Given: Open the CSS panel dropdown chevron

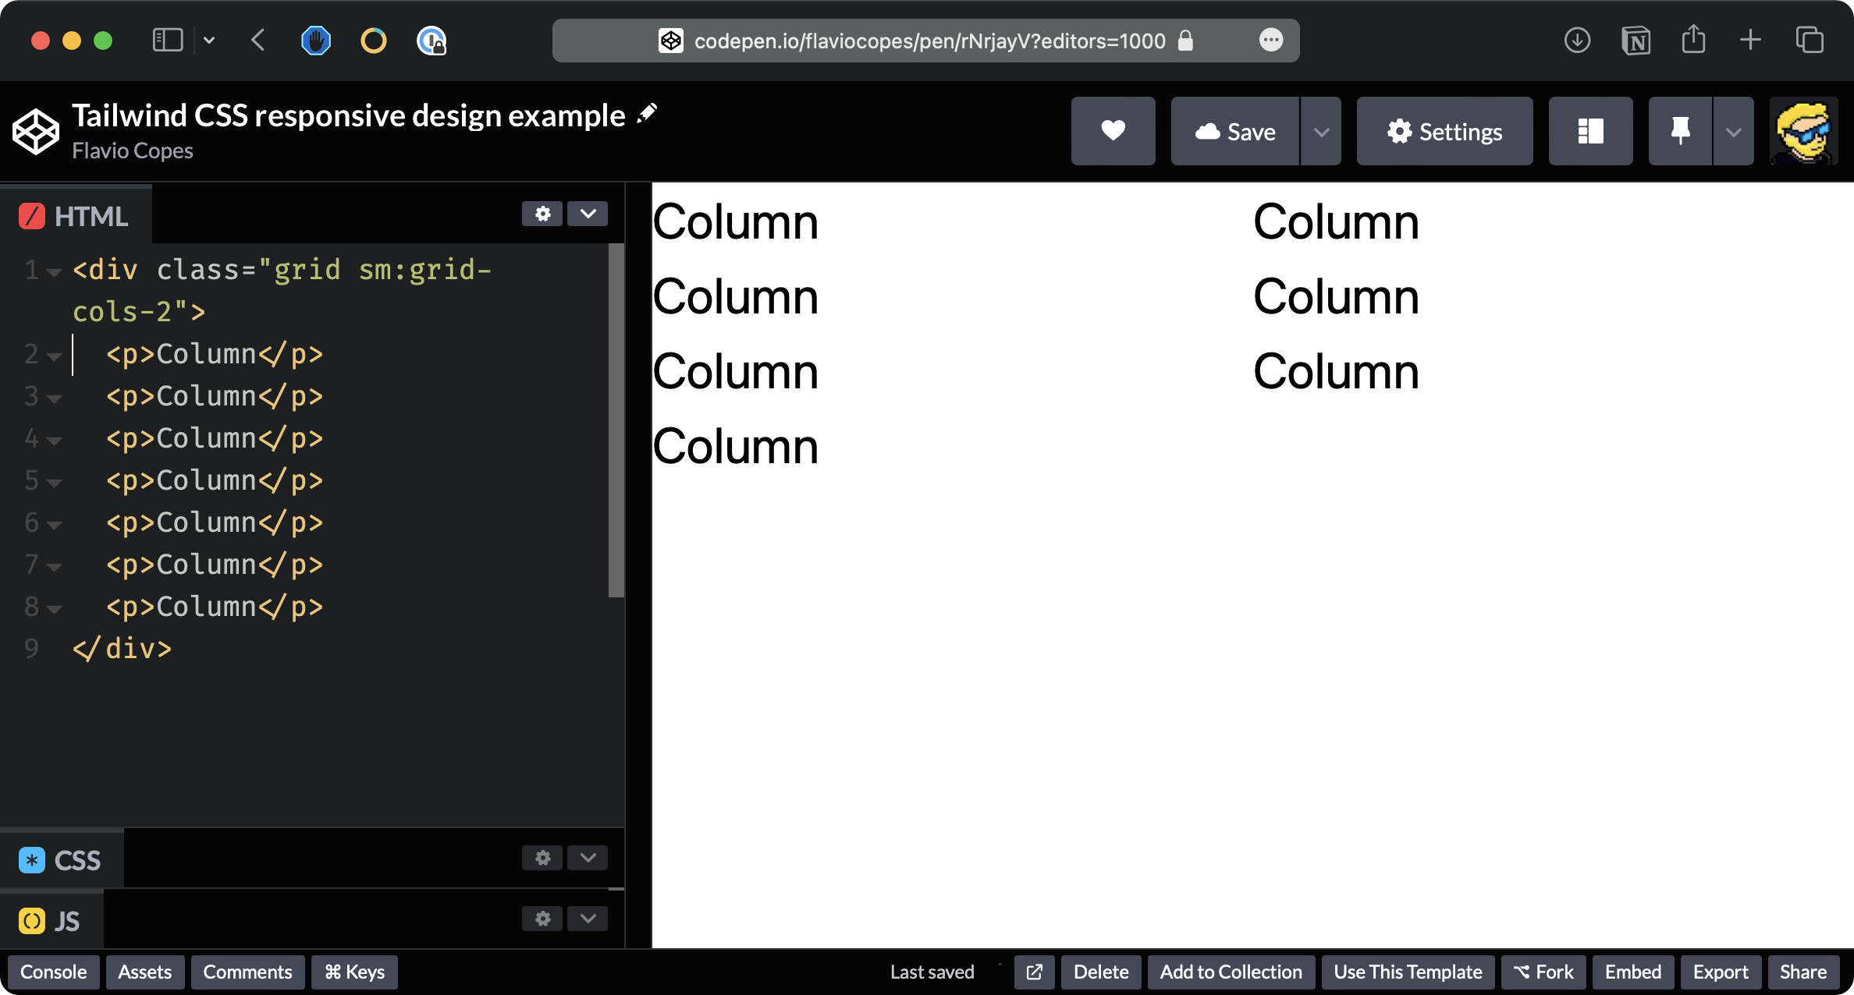Looking at the screenshot, I should click(588, 858).
